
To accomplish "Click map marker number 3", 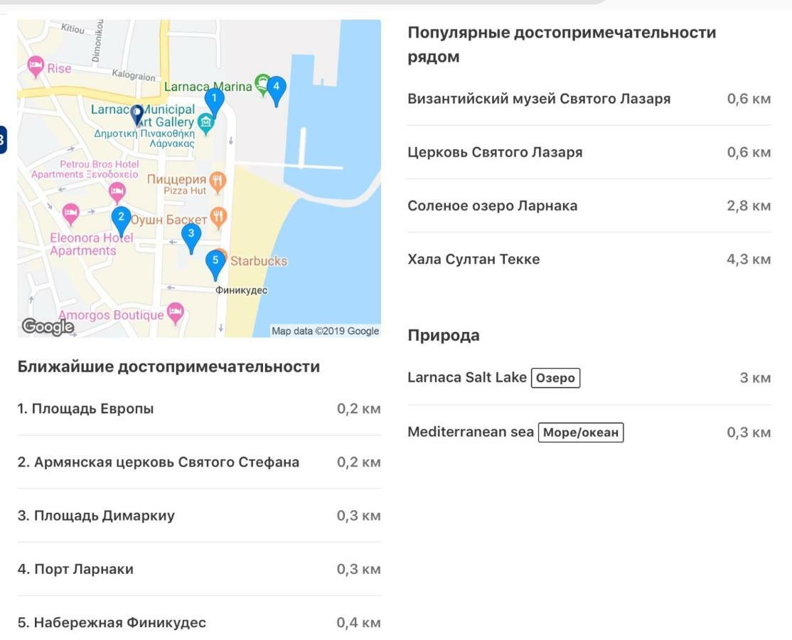I will point(191,238).
